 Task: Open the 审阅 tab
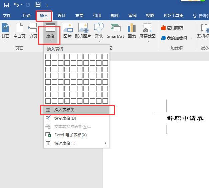(x=133, y=16)
